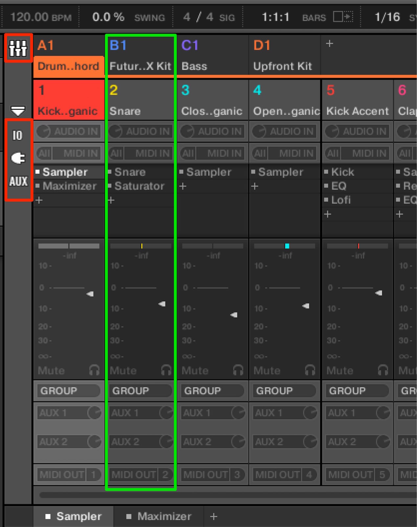The height and width of the screenshot is (527, 417).
Task: Turn AUDIO IN knob on Kick Accent
Action: 332,131
